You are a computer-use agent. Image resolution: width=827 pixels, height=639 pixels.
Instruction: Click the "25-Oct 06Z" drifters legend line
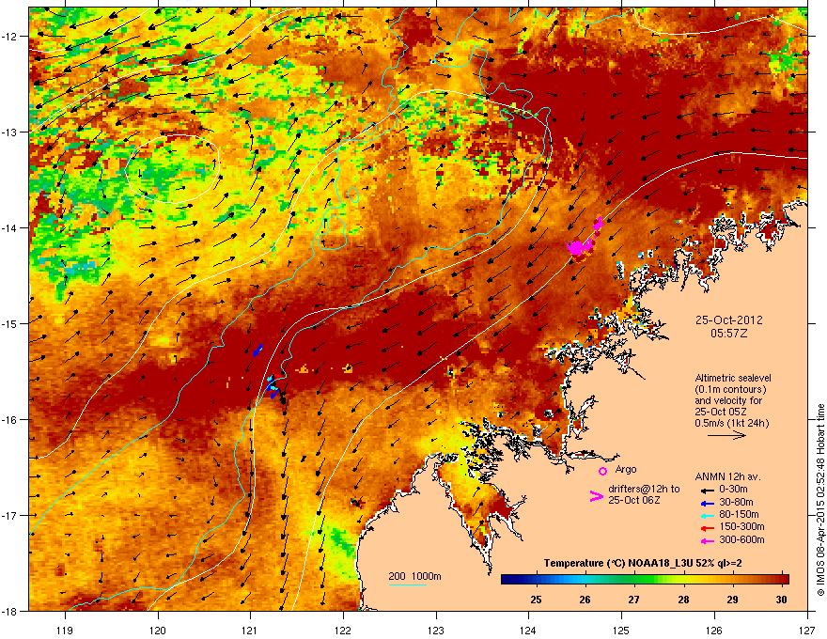tap(634, 500)
